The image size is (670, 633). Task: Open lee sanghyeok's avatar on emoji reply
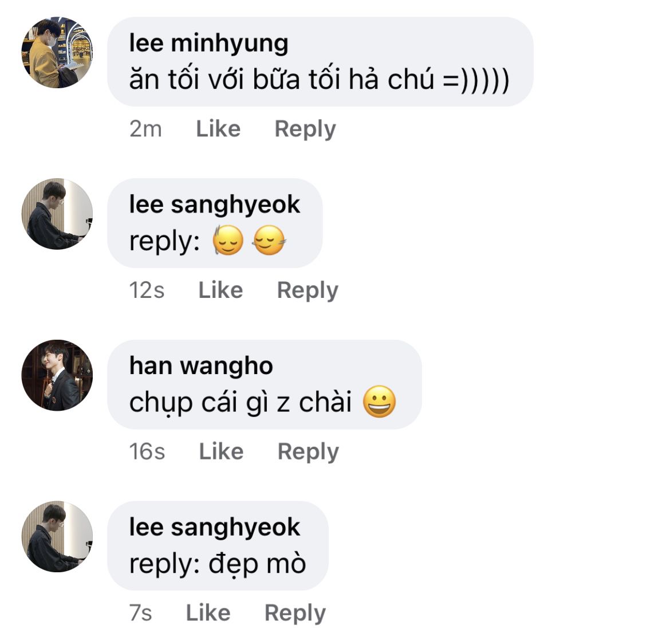[x=57, y=214]
